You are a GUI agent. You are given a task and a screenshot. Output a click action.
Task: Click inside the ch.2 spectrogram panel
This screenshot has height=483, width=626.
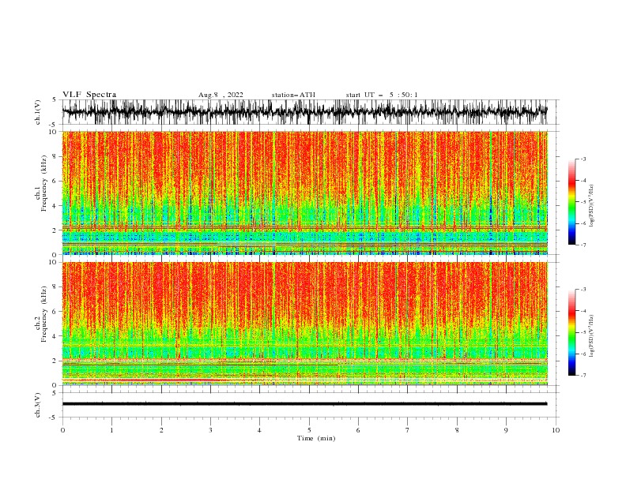pos(304,324)
